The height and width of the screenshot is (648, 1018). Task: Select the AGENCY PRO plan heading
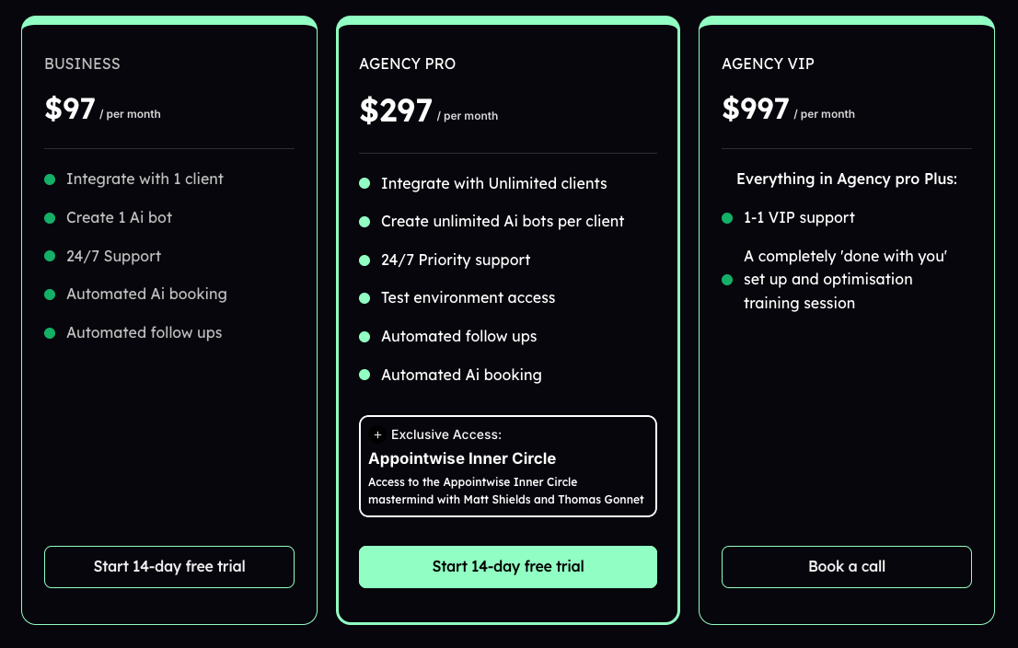click(408, 64)
